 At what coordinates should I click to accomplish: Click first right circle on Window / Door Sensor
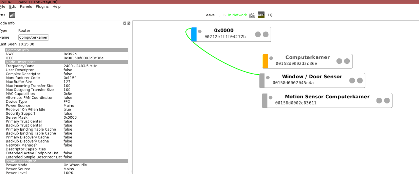pyautogui.click(x=352, y=80)
